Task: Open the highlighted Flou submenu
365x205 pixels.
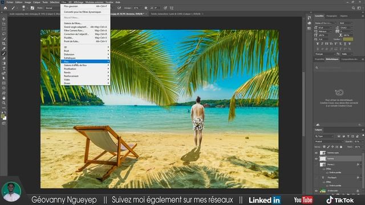Action: 86,61
